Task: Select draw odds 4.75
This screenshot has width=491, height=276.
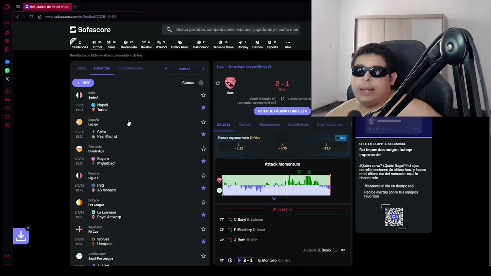Action: tap(282, 146)
